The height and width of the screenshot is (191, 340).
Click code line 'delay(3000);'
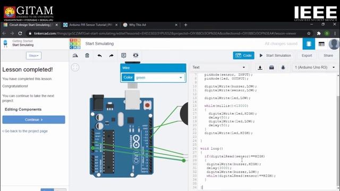pos(219,168)
